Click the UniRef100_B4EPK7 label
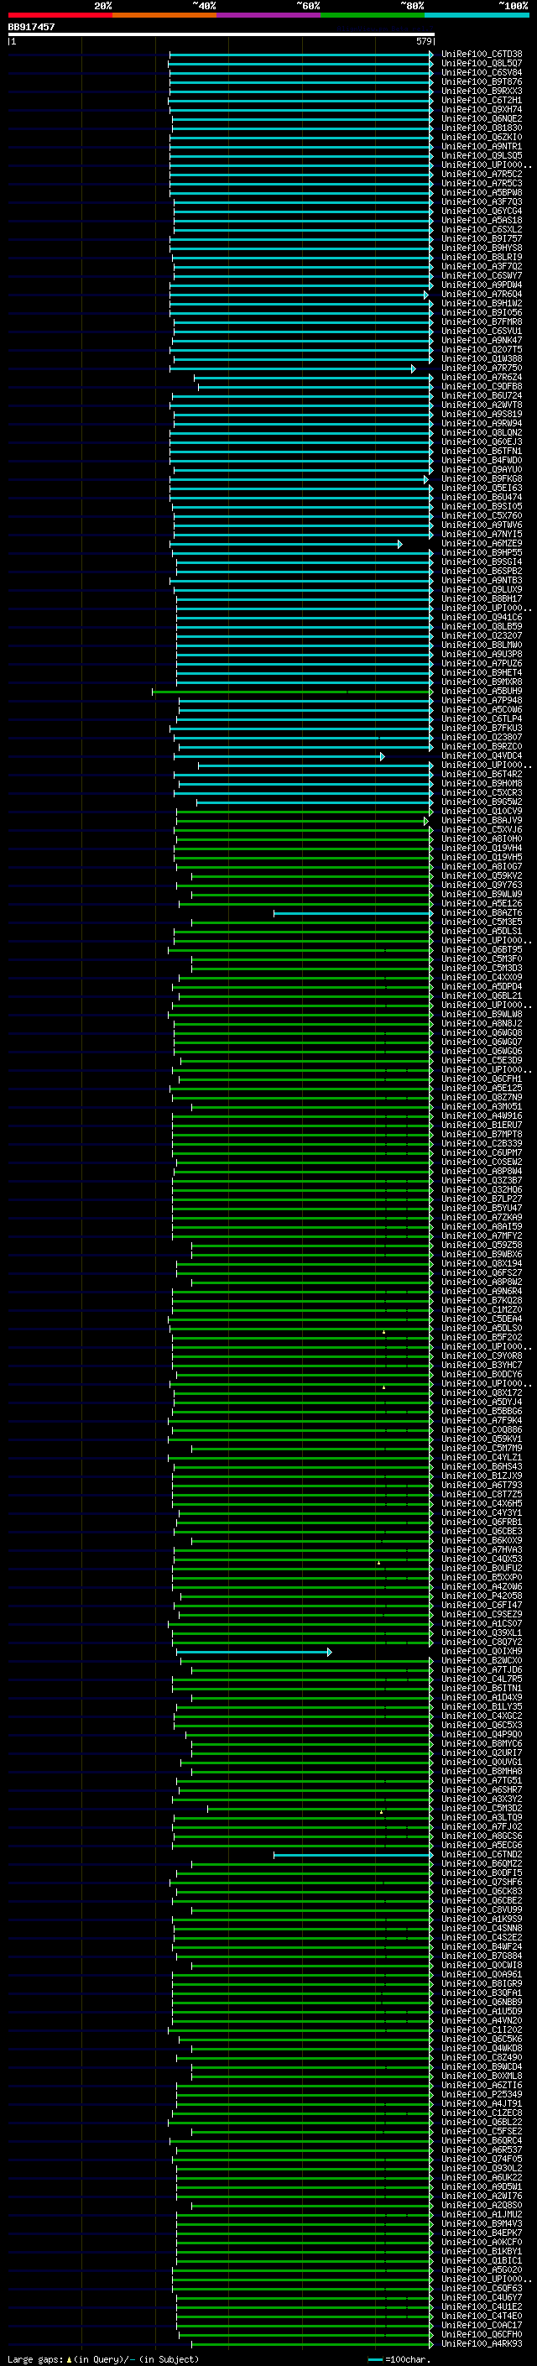The image size is (537, 2366). pos(482,2233)
